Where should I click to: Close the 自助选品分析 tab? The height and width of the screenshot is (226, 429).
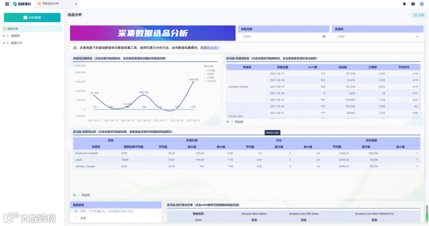[x=76, y=4]
